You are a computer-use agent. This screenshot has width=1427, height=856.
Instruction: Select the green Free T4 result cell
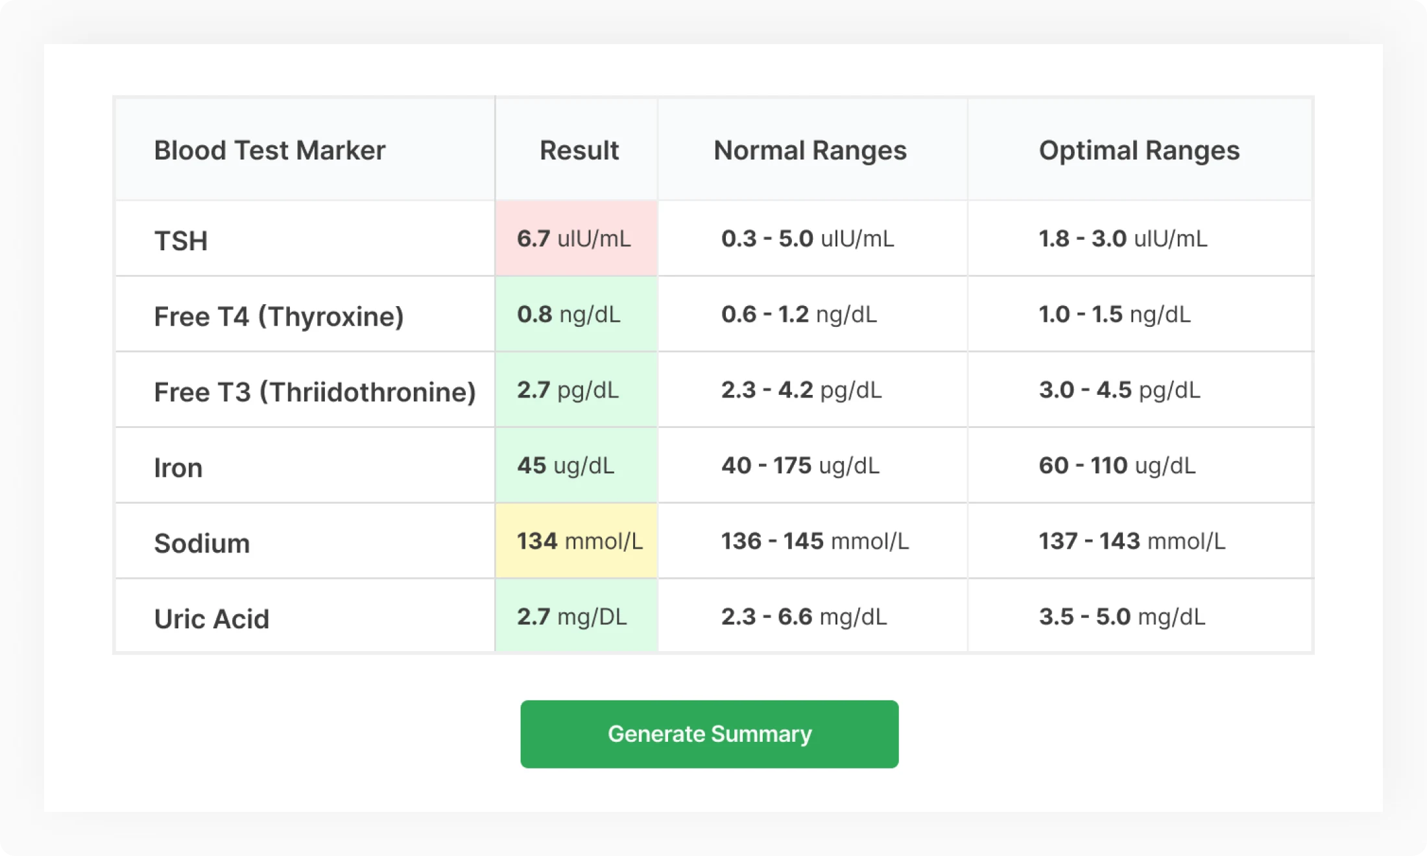pyautogui.click(x=576, y=315)
